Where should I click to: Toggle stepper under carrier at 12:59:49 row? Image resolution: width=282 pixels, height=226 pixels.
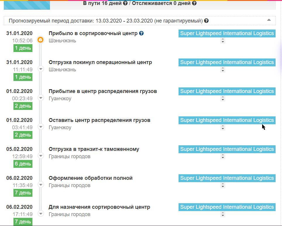[x=223, y=156]
